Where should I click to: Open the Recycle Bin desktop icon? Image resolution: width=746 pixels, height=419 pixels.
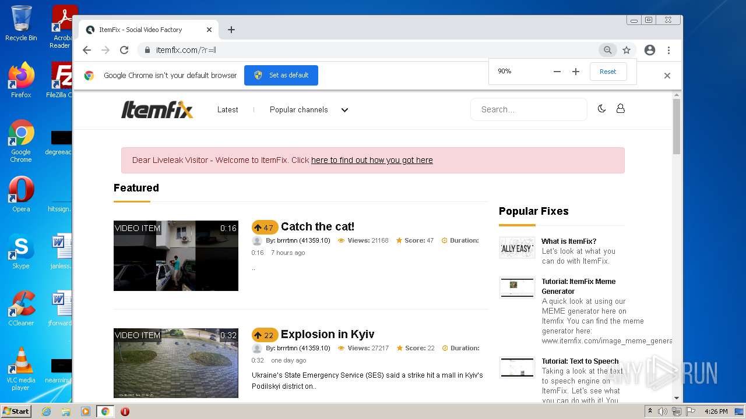(21, 23)
